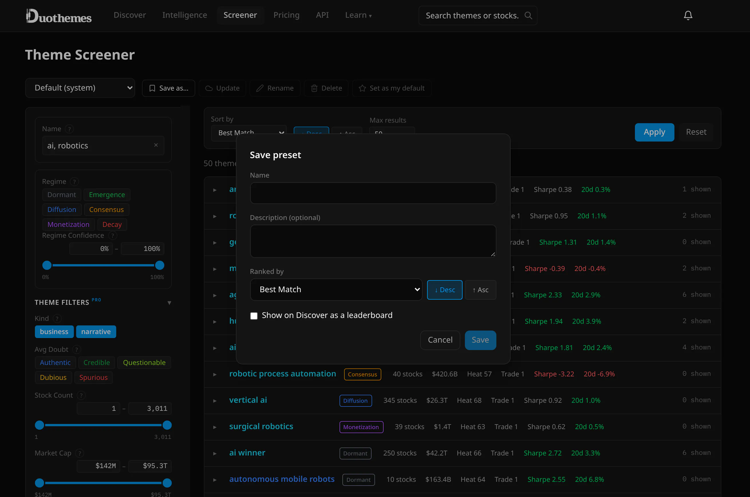Screen dimensions: 750x497
Task: Toggle the Spurious doubt chip
Action: tap(93, 378)
